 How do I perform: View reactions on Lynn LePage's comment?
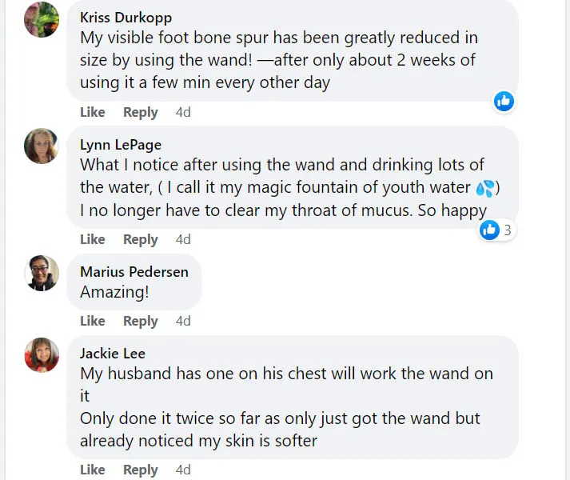coord(497,230)
